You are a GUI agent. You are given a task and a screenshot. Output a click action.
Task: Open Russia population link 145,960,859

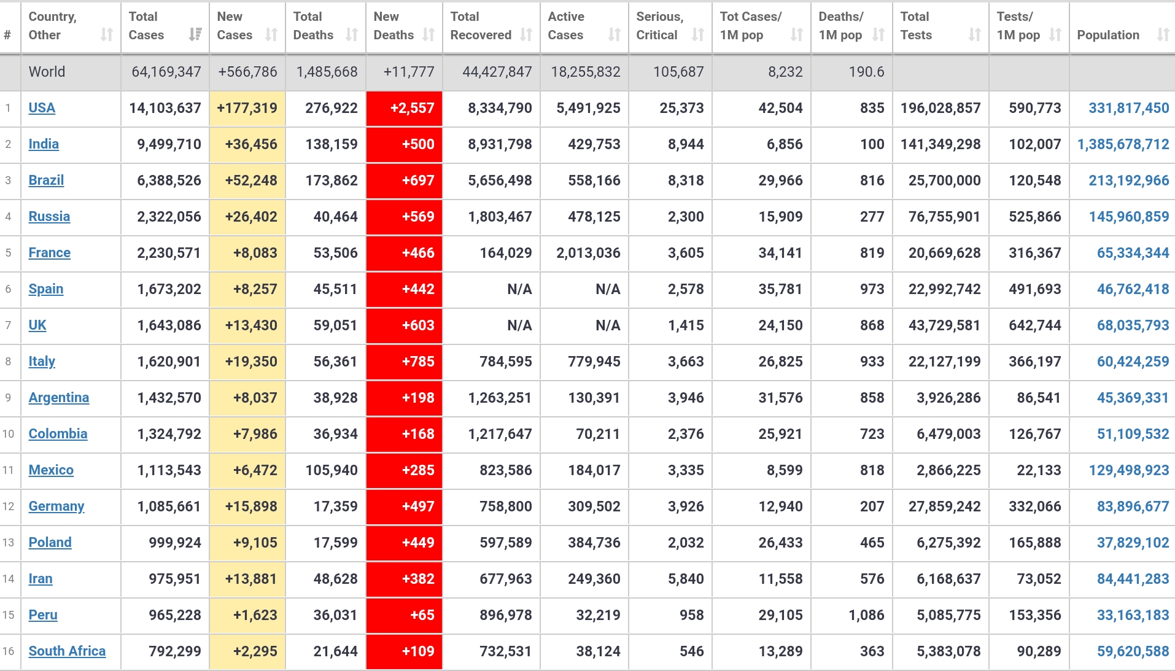[x=1129, y=217]
